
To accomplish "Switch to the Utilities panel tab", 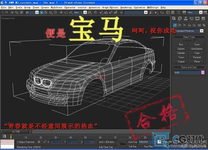I will [x=203, y=19].
